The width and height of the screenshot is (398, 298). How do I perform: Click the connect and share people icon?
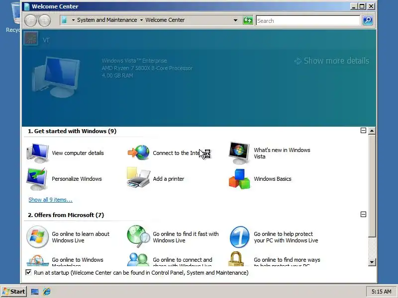click(x=138, y=259)
